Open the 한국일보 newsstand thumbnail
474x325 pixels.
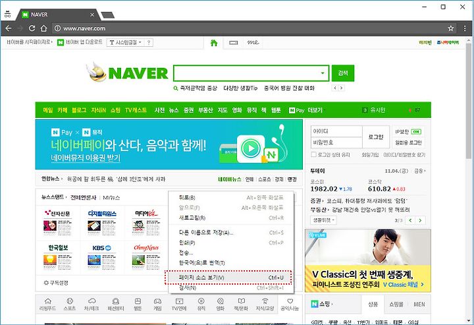58,257
